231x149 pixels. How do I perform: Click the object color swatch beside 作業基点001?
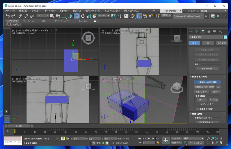pyautogui.click(x=226, y=37)
